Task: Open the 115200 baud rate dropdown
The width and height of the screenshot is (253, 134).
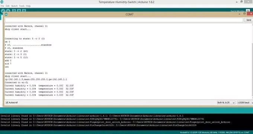Action: click(245, 103)
